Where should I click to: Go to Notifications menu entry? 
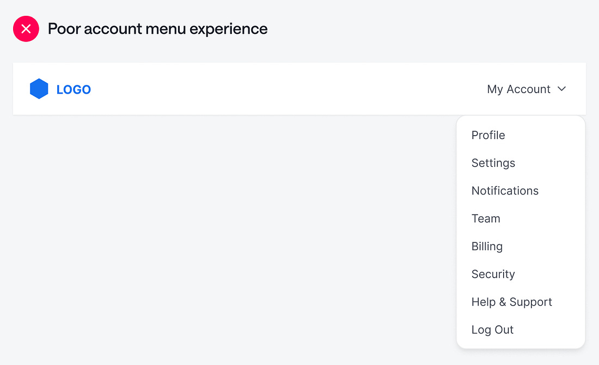(505, 191)
